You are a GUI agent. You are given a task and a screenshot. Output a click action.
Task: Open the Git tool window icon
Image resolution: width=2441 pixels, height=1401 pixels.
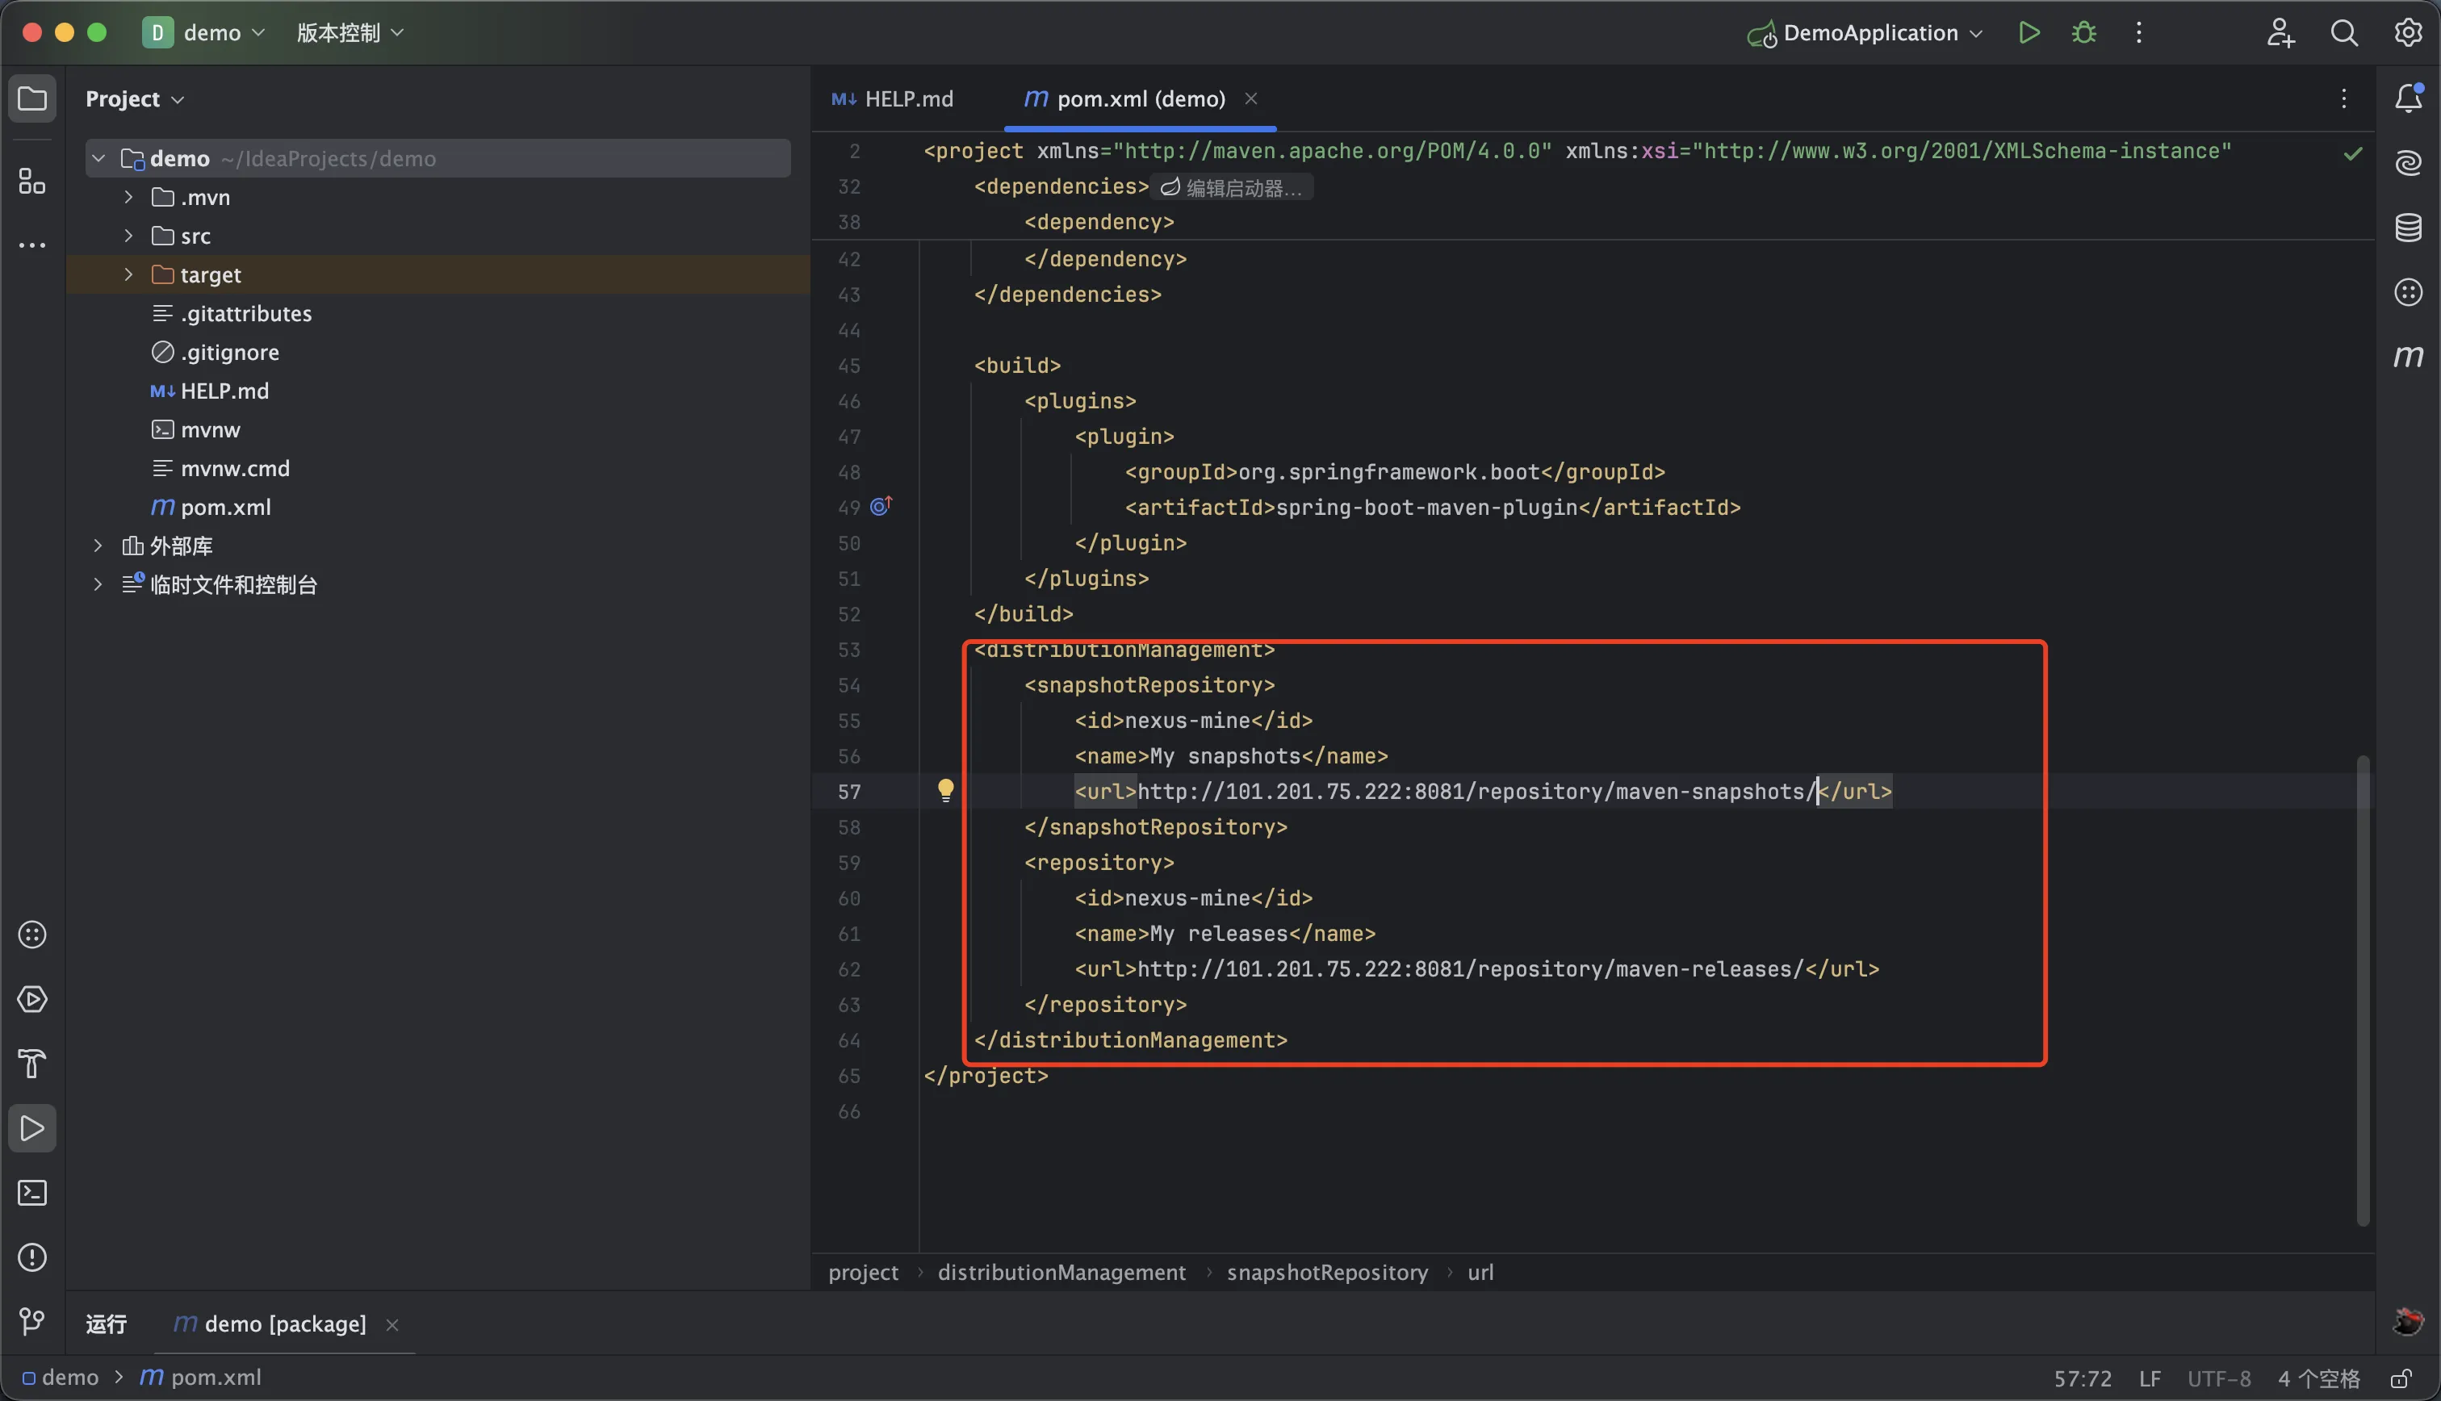[x=33, y=1321]
